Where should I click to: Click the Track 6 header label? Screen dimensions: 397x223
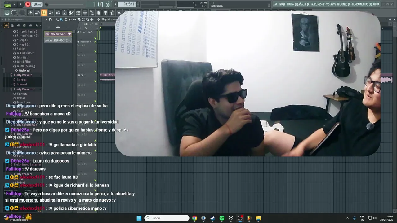(x=81, y=75)
